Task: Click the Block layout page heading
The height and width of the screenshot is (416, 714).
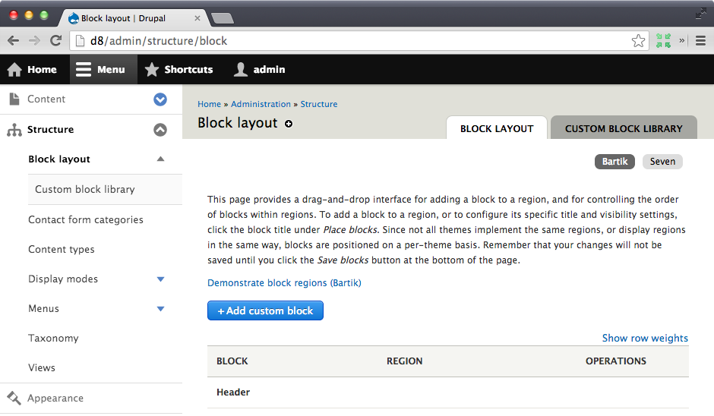Action: click(237, 123)
